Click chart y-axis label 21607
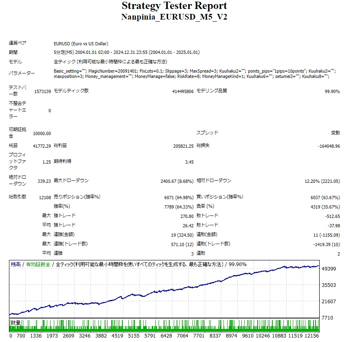The height and width of the screenshot is (342, 347). coord(329,302)
